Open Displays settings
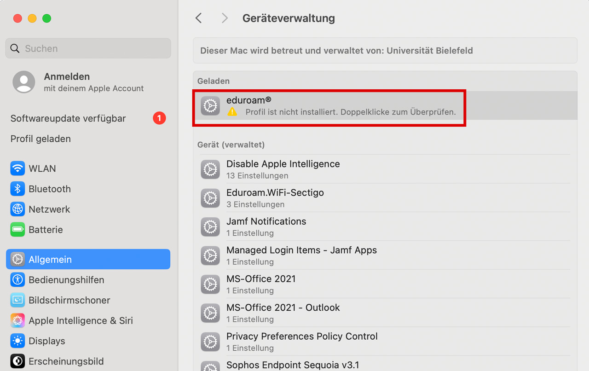The image size is (589, 371). click(x=88, y=341)
